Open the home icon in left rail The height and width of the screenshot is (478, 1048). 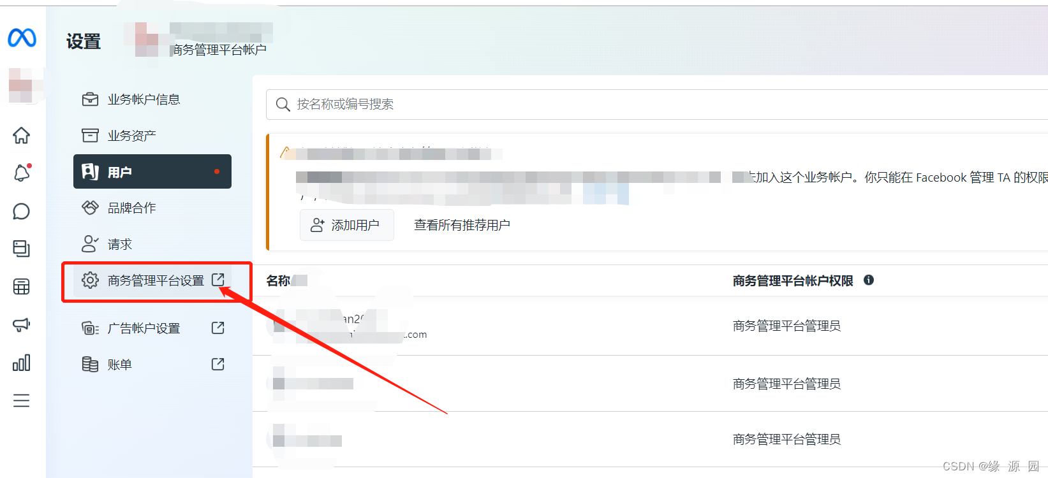point(22,135)
